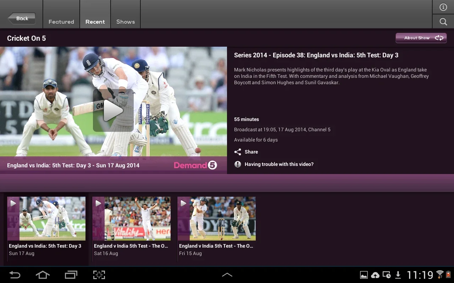The image size is (454, 283).
Task: Tap the Android home icon
Action: coord(43,275)
